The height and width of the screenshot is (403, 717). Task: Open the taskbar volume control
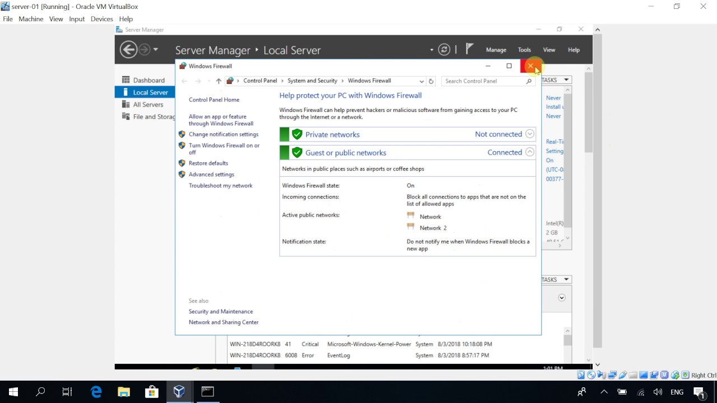point(658,392)
